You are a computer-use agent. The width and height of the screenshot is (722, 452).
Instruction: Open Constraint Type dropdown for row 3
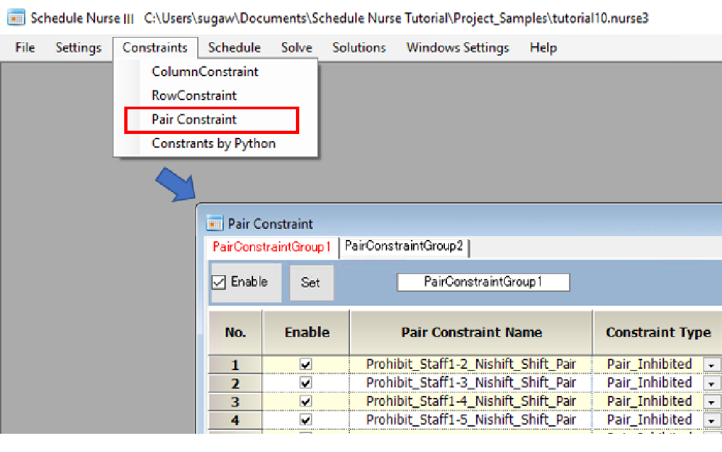(x=712, y=402)
